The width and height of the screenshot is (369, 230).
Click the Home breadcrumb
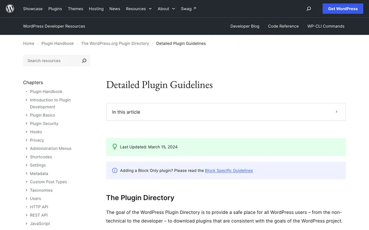click(29, 43)
